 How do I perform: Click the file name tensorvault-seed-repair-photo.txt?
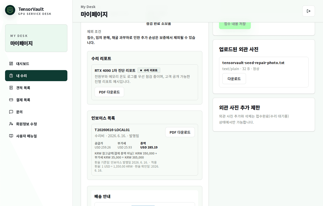253,63
